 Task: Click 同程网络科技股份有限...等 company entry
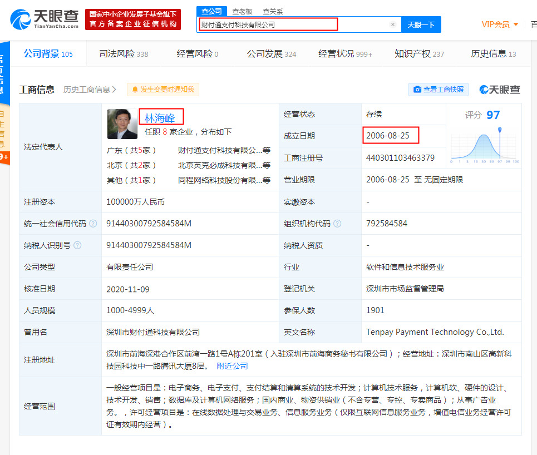(x=224, y=180)
